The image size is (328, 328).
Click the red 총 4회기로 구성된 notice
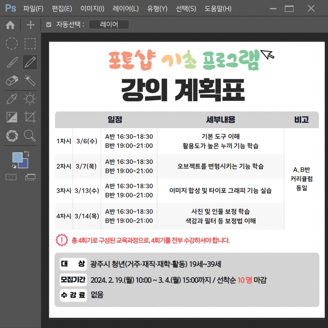151,240
